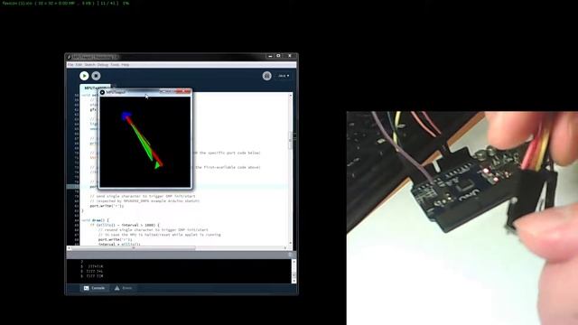Open the Tools menu
This screenshot has height=325, width=578.
click(115, 65)
